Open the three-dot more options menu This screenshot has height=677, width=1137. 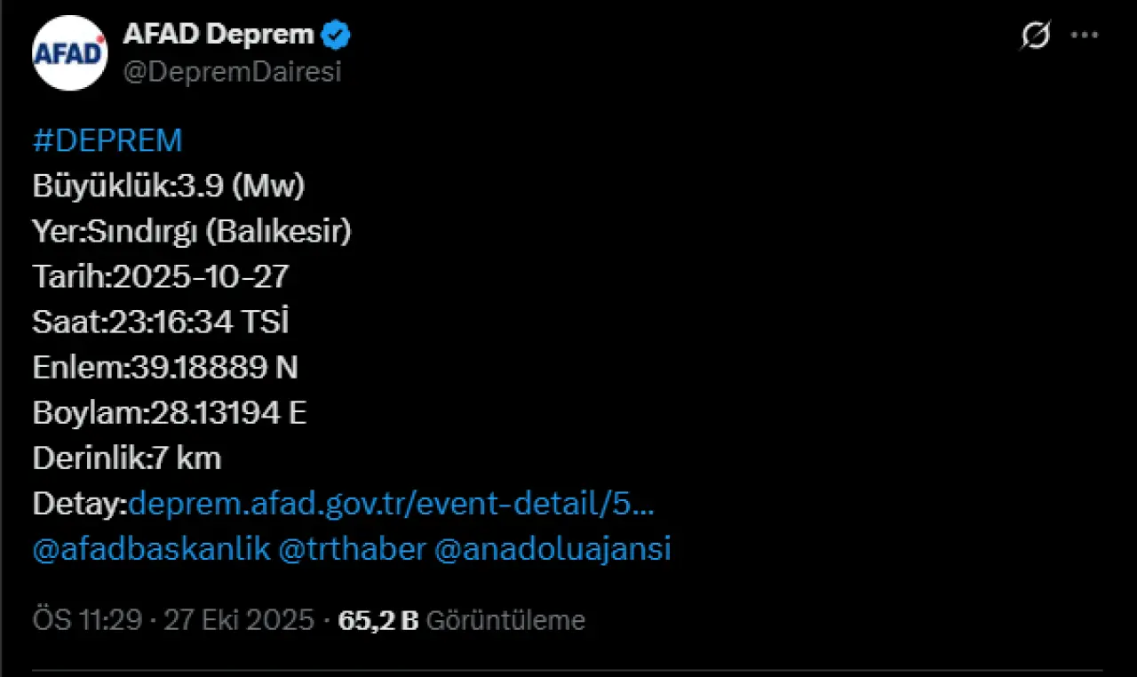(x=1085, y=36)
